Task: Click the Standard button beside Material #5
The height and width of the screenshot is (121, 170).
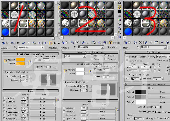Action: (x=112, y=47)
